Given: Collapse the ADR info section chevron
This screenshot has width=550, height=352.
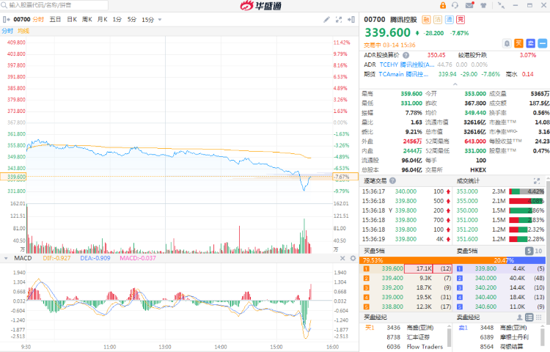Looking at the screenshot, I should pos(455,84).
